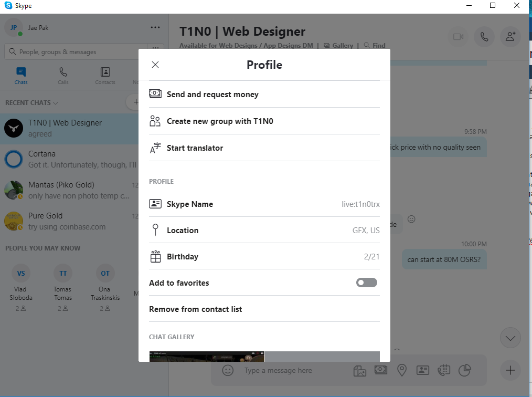Select the Birthday row

[264, 257]
